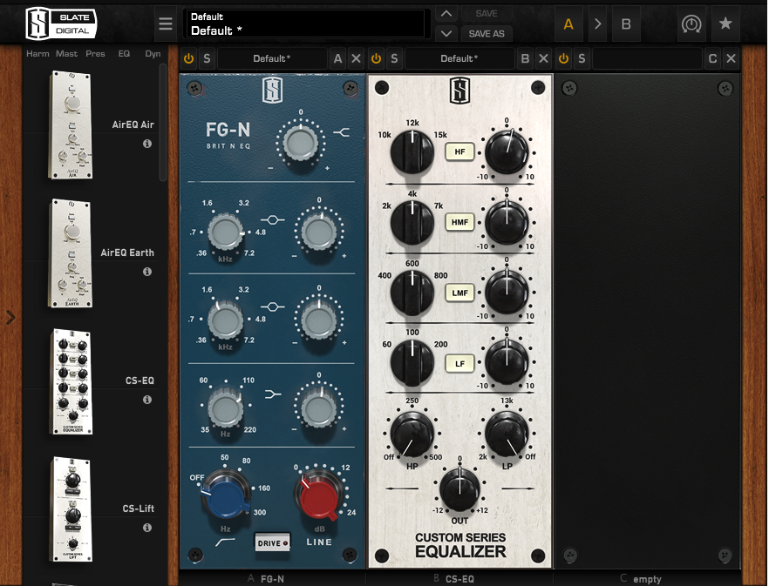This screenshot has height=586, width=769.
Task: Toggle the CS-EQ HF band button
Action: pyautogui.click(x=459, y=152)
